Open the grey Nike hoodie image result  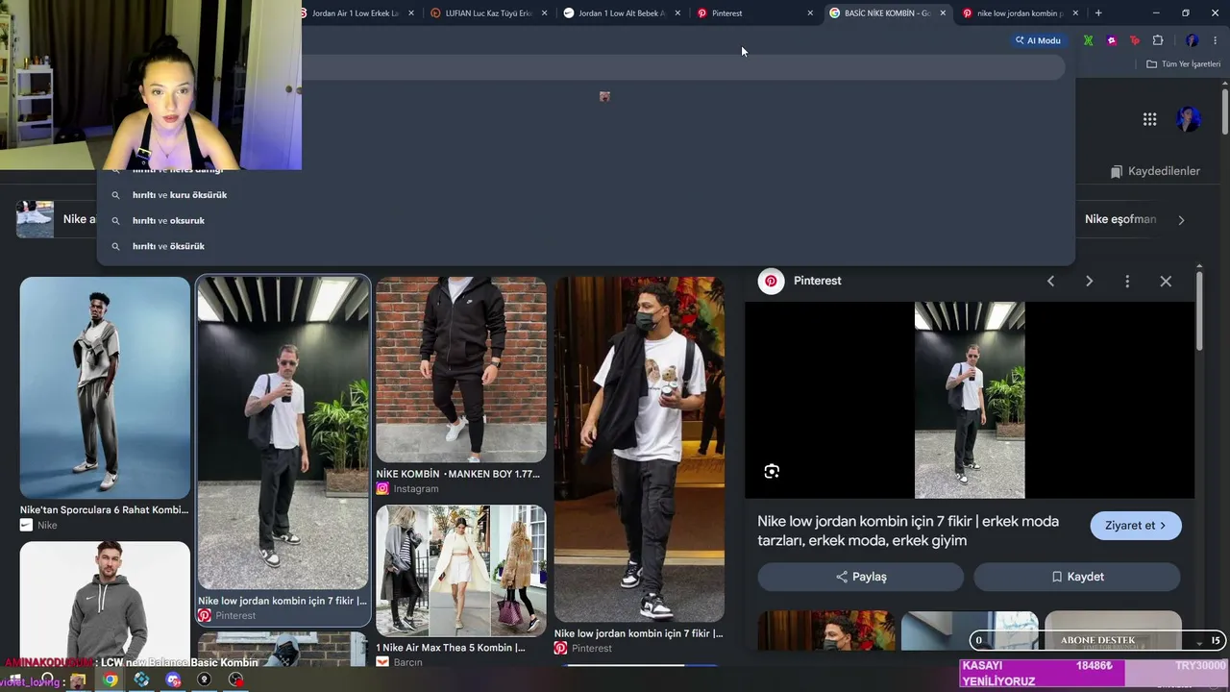pos(105,602)
